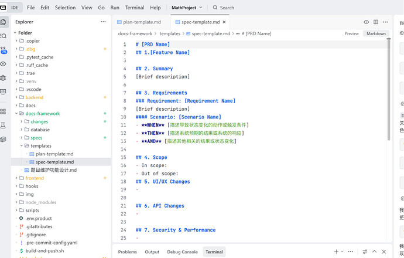Viewport: 404px width, 258px height.
Task: Open the Terminal menu
Action: [135, 8]
